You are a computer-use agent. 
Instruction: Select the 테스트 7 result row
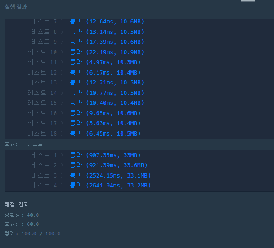88,22
